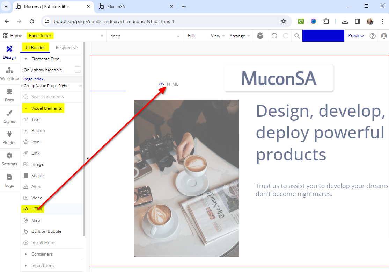Open the help question mark icon
The image size is (389, 272).
373,36
